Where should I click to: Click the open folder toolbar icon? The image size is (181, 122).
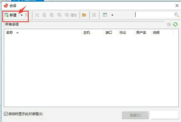point(84,15)
